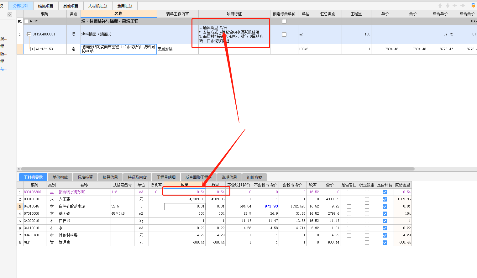Click the 100m2 unit cell
Viewport: 477px width, 278px height.
point(306,49)
